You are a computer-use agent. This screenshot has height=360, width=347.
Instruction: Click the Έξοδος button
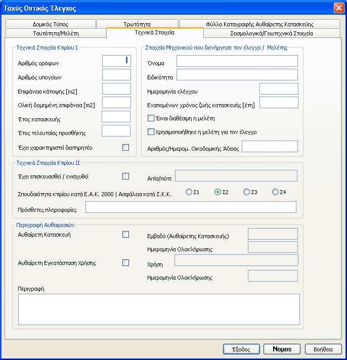(241, 349)
